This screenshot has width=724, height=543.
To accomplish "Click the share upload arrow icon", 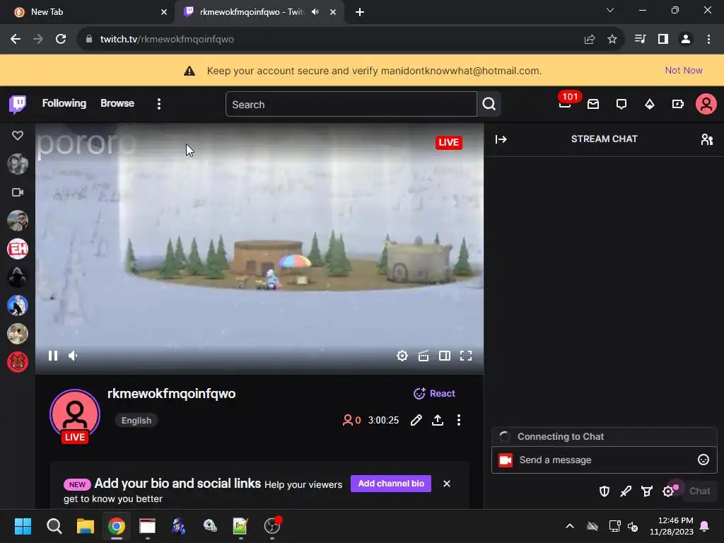I will point(438,420).
